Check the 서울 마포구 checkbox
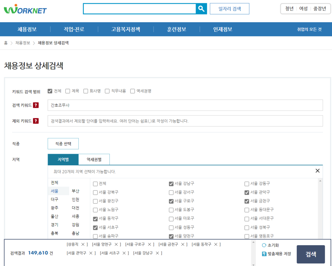This screenshot has width=332, height=266. tap(171, 219)
